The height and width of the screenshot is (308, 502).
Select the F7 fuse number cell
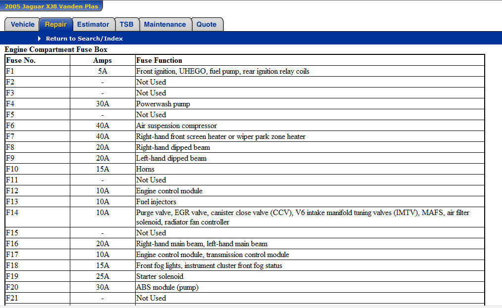point(38,136)
